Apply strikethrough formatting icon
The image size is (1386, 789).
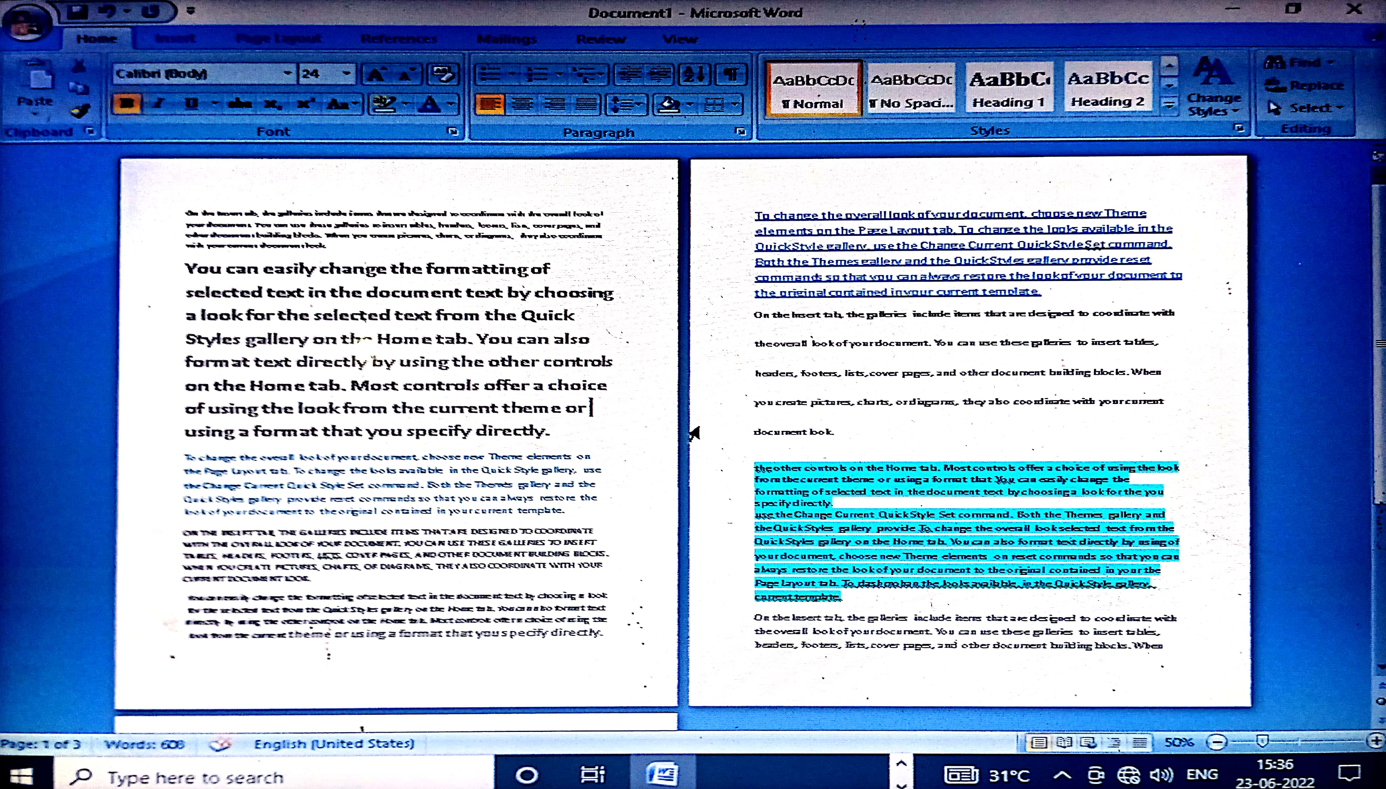click(x=240, y=103)
